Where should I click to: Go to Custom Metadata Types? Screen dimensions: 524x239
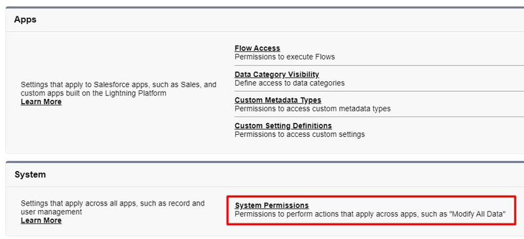pyautogui.click(x=278, y=100)
